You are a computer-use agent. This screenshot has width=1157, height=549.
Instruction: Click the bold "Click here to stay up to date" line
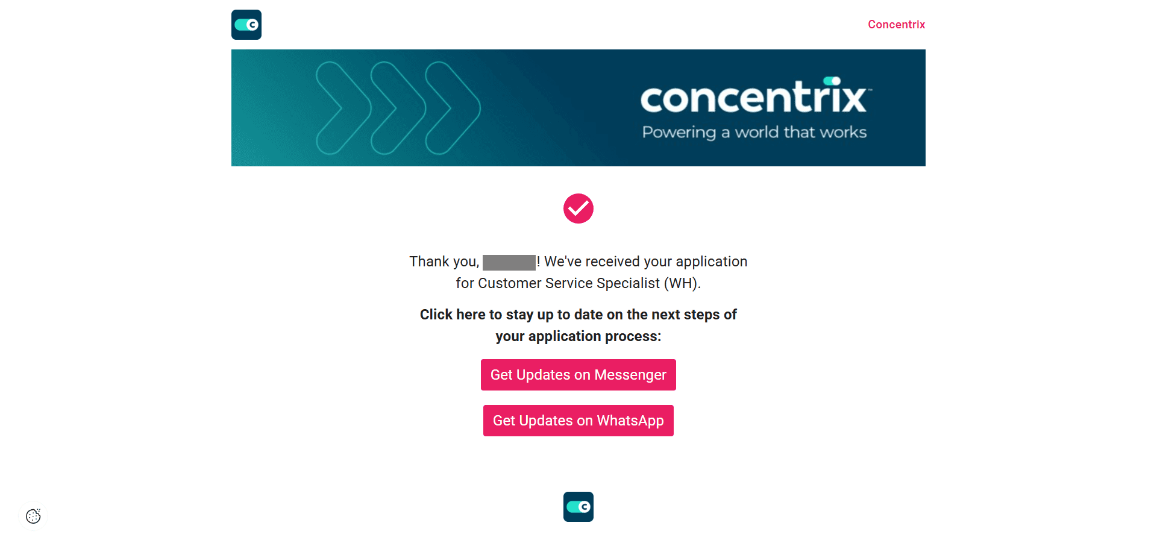(578, 315)
